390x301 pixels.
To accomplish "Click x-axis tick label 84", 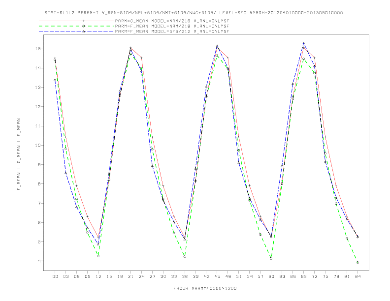I will 357,276.
